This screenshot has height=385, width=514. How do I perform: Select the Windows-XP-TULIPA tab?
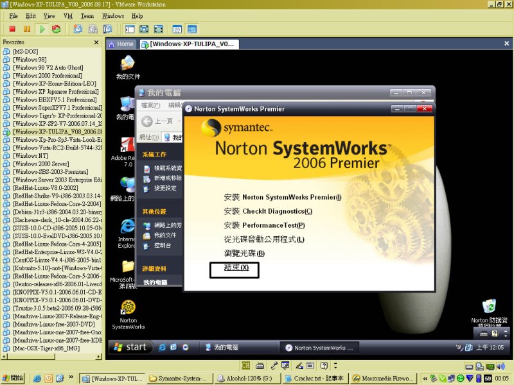[188, 44]
